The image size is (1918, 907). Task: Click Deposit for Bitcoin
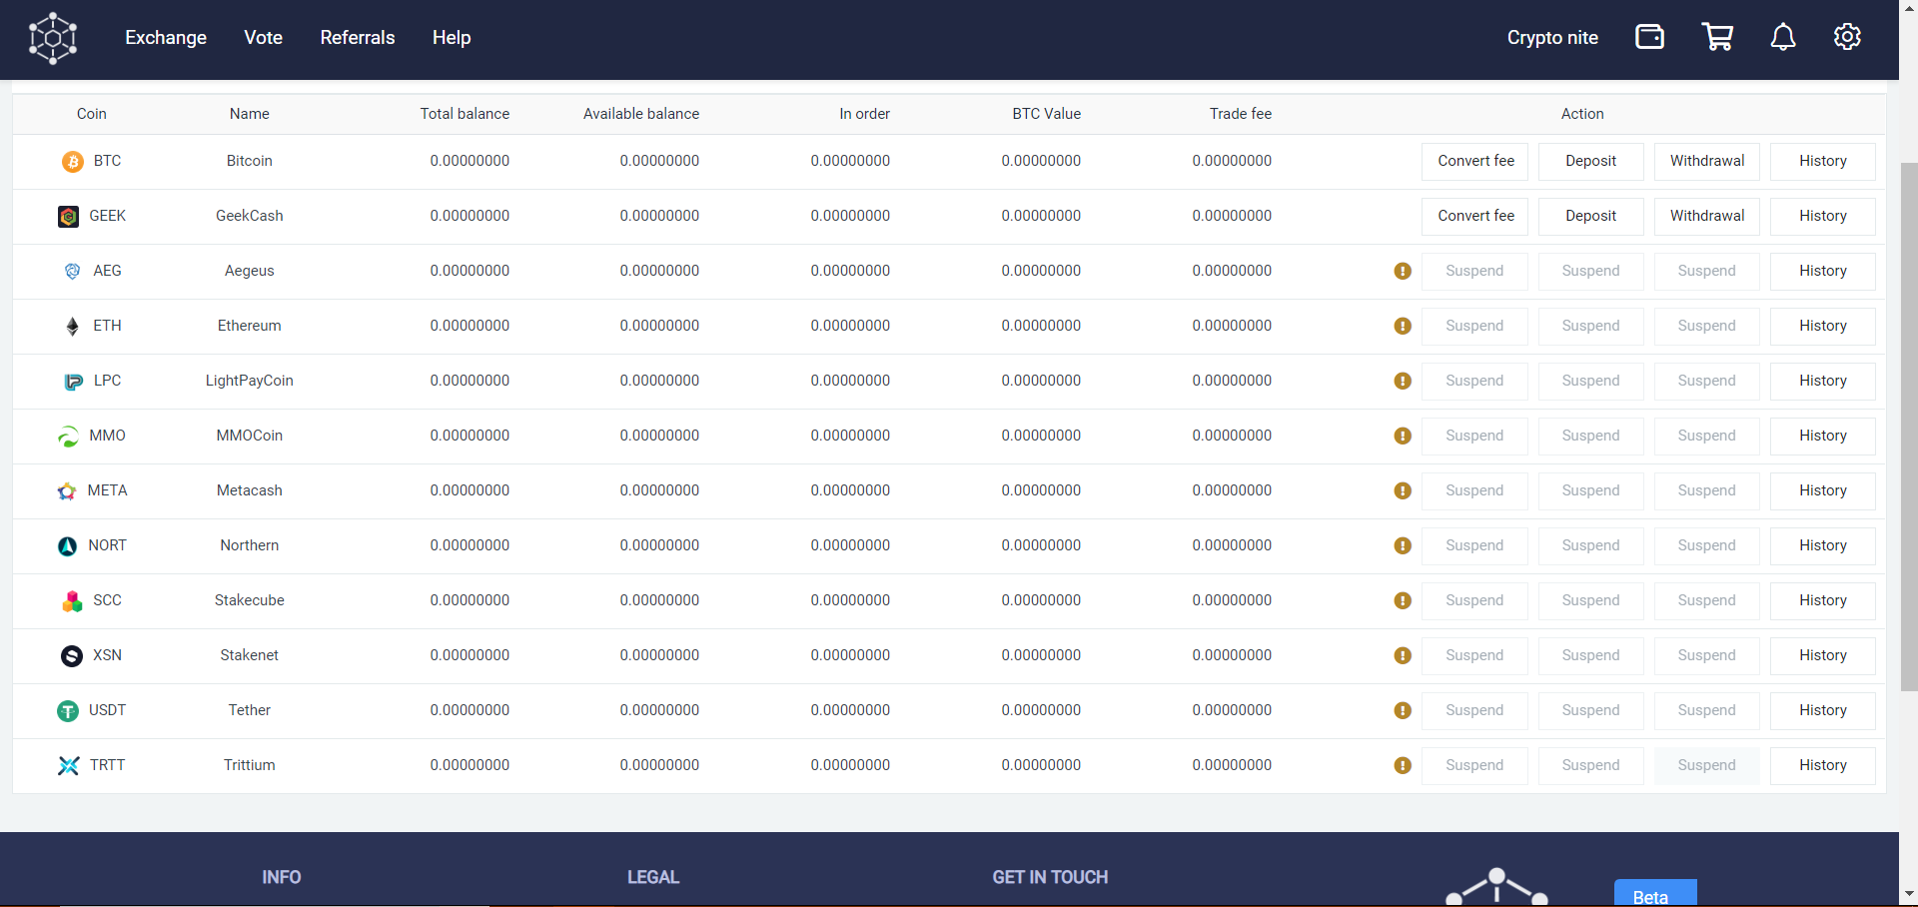coord(1591,162)
